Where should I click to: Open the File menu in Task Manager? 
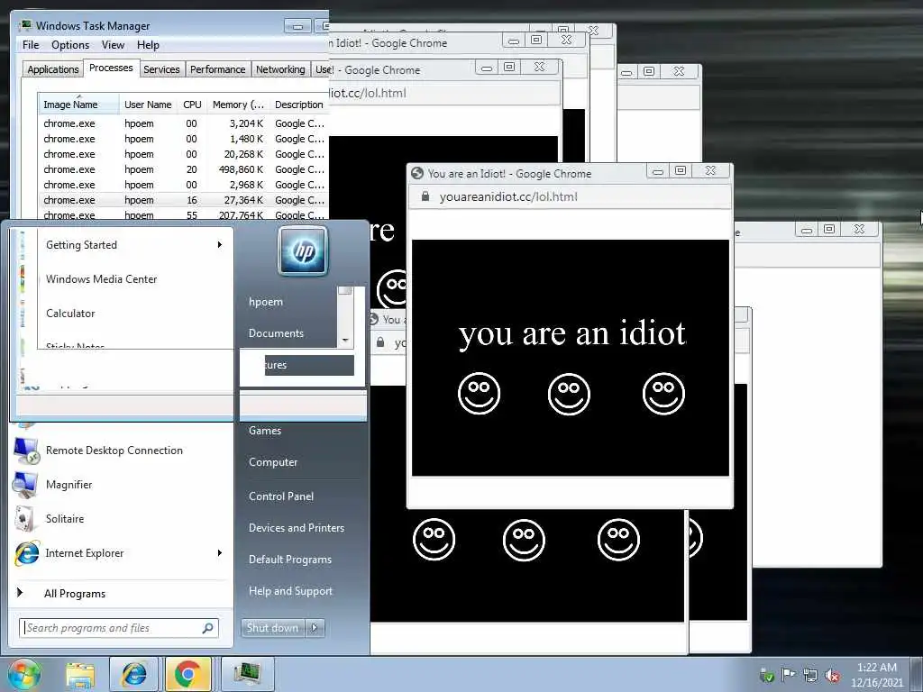click(x=31, y=45)
